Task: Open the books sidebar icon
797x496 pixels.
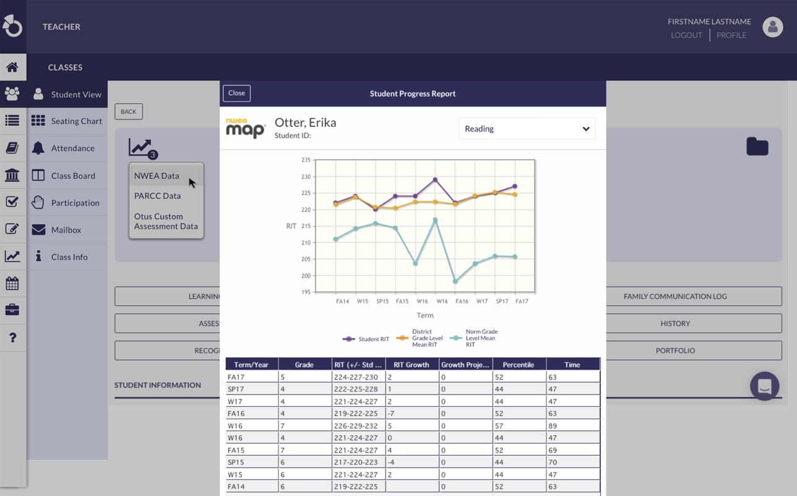Action: pos(12,147)
